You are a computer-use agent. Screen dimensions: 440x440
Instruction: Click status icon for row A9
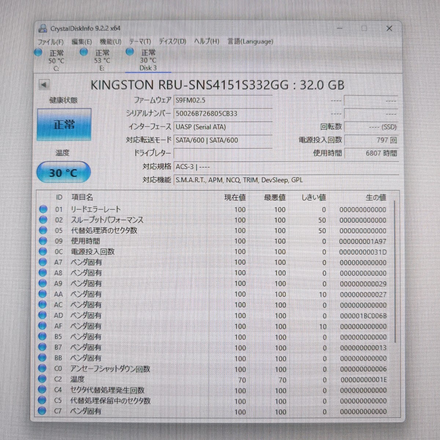pos(43,283)
